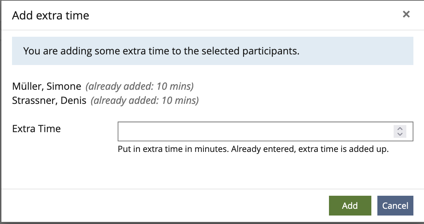Select Cancel to abort adding extra time
The height and width of the screenshot is (224, 424).
tap(395, 206)
